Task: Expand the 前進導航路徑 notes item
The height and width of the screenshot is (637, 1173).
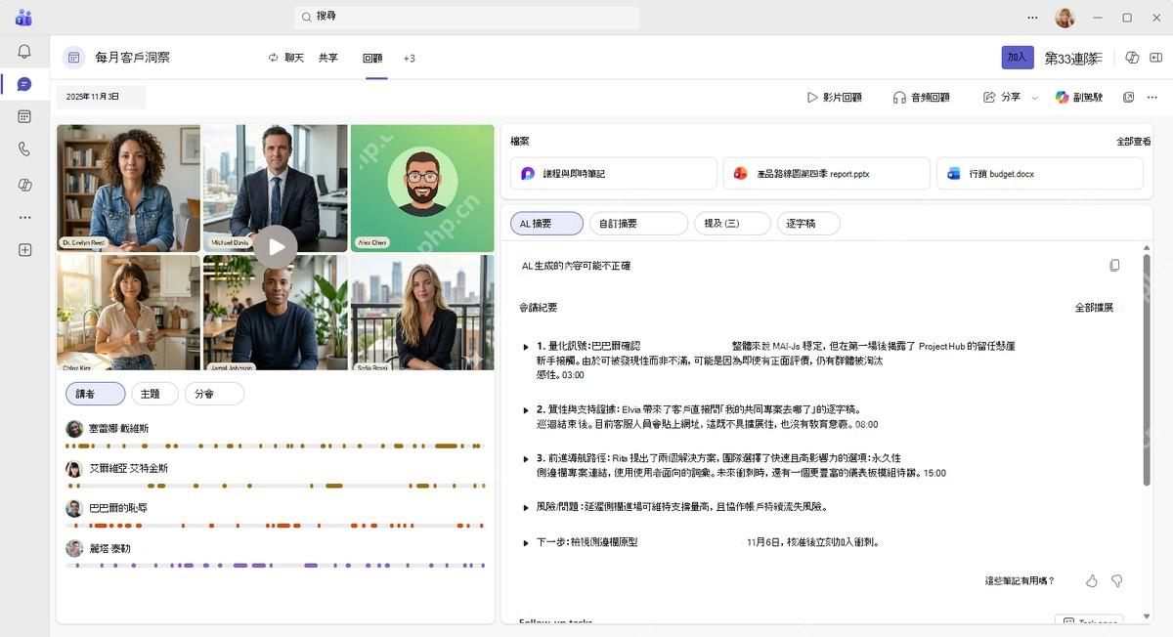Action: click(526, 458)
